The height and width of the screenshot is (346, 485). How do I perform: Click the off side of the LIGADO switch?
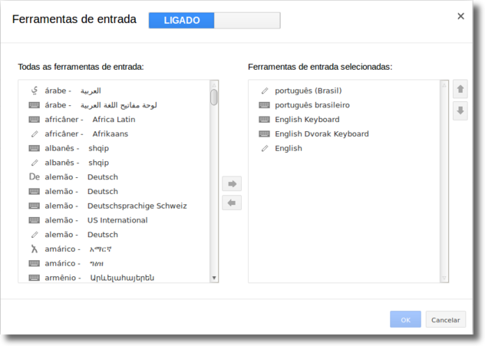(247, 21)
